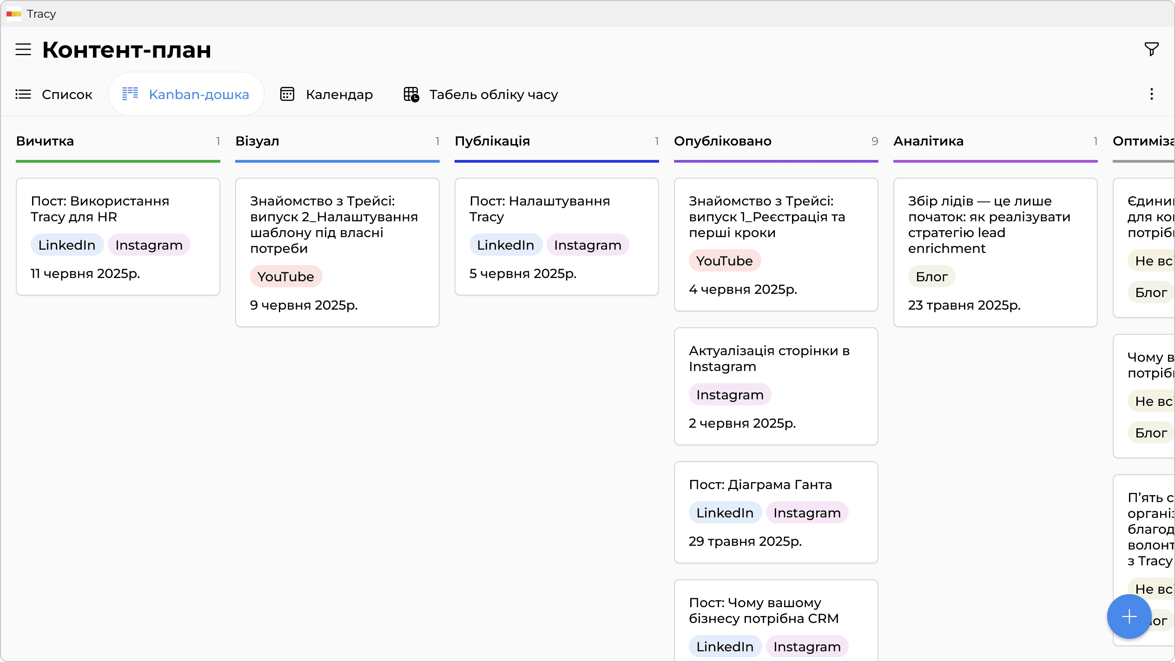
Task: Click YouTube tag on випуск 2 card
Action: 286,277
